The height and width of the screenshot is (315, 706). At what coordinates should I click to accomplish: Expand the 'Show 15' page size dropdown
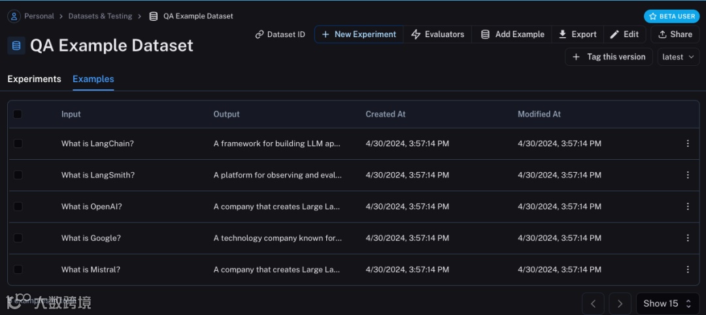[667, 303]
